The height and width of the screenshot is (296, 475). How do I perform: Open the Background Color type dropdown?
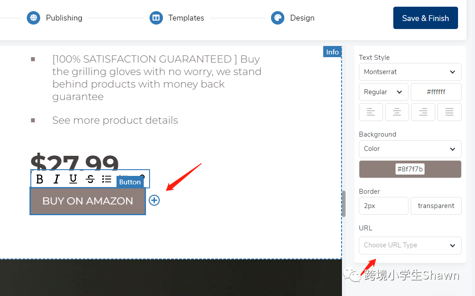(x=410, y=149)
